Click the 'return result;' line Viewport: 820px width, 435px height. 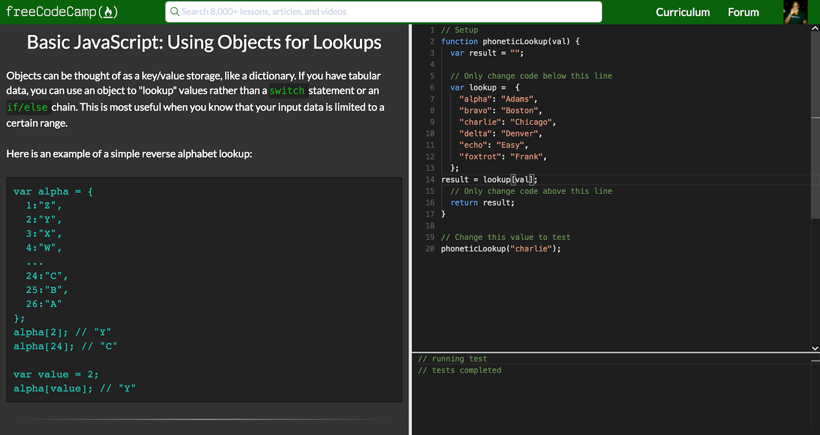pos(482,203)
